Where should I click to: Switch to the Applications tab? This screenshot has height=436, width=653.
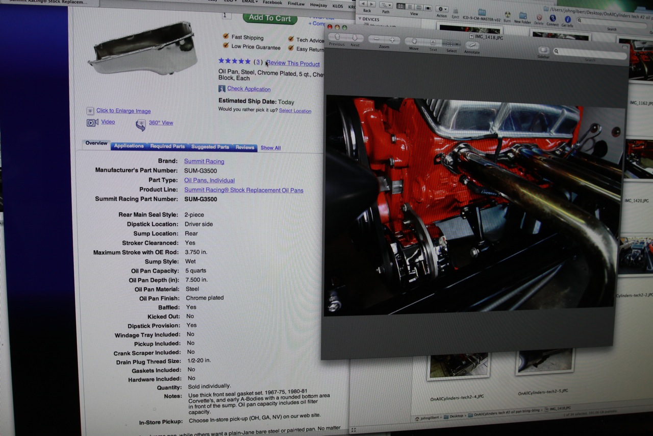(x=129, y=146)
